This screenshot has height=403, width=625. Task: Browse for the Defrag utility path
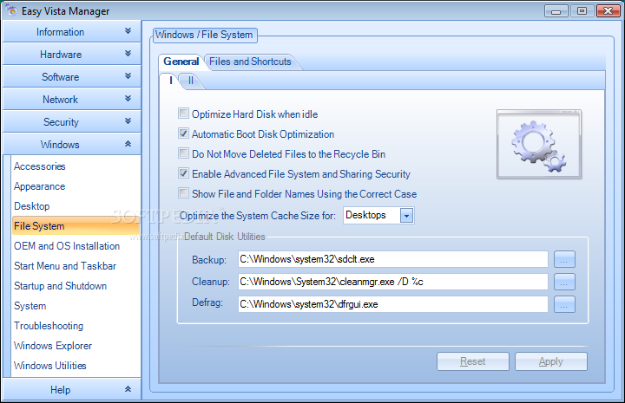coord(564,304)
